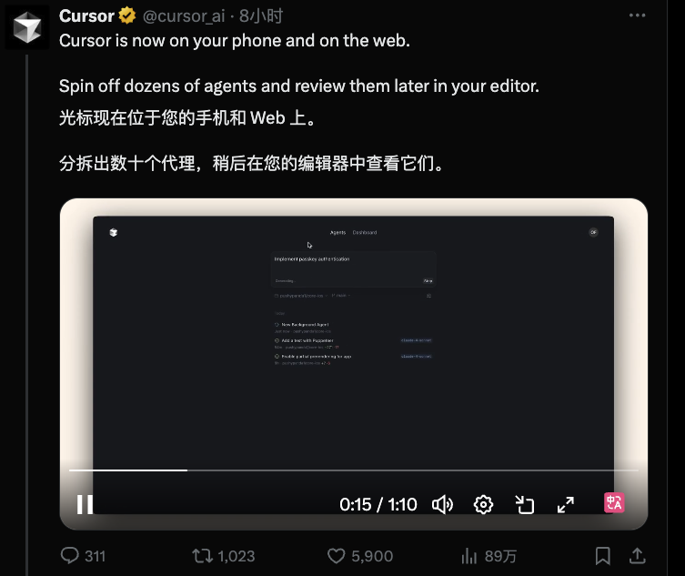View post analytics bar chart icon
This screenshot has width=685, height=576.
point(469,556)
